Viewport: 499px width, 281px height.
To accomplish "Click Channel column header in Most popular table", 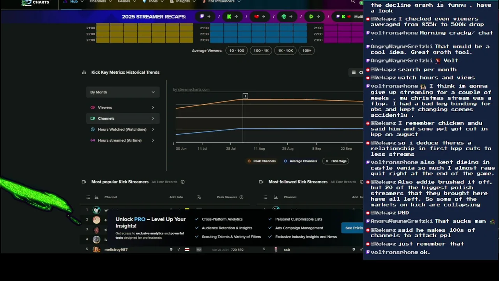I will click(x=111, y=197).
